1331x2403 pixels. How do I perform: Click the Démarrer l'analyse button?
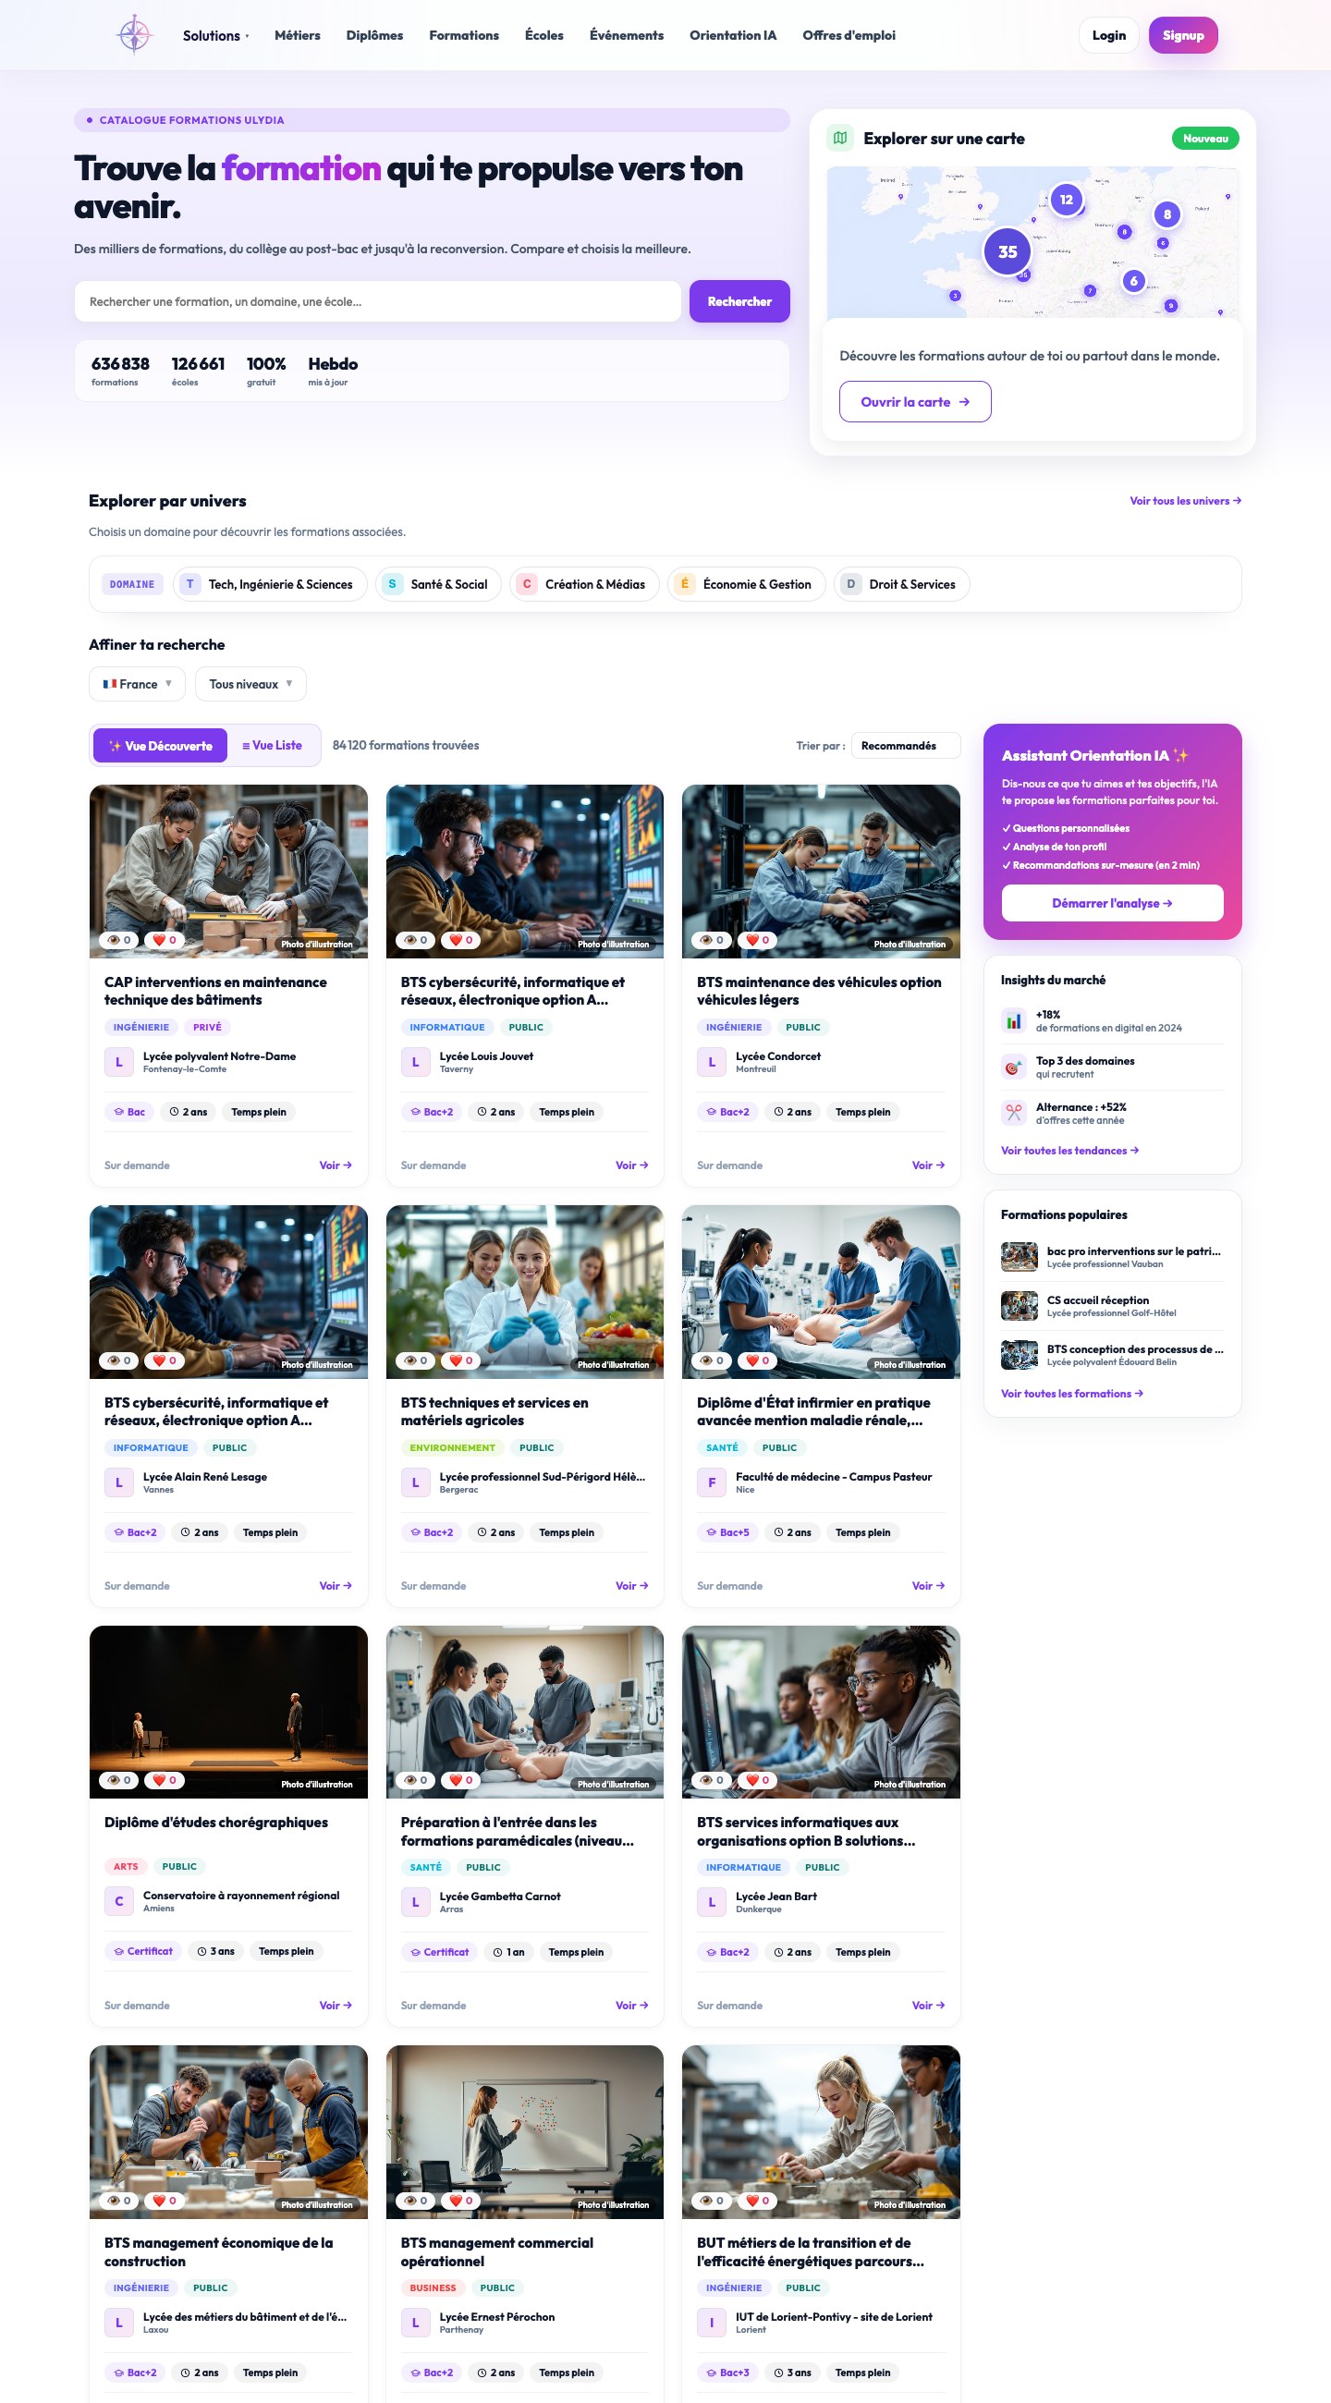[1112, 903]
